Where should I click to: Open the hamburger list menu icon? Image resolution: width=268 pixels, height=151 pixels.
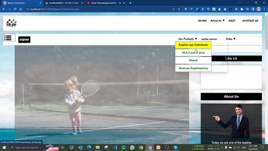pos(9,37)
